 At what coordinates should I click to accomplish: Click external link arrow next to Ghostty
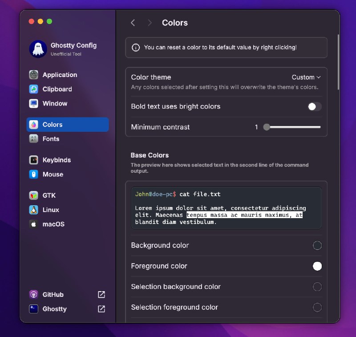coord(101,309)
